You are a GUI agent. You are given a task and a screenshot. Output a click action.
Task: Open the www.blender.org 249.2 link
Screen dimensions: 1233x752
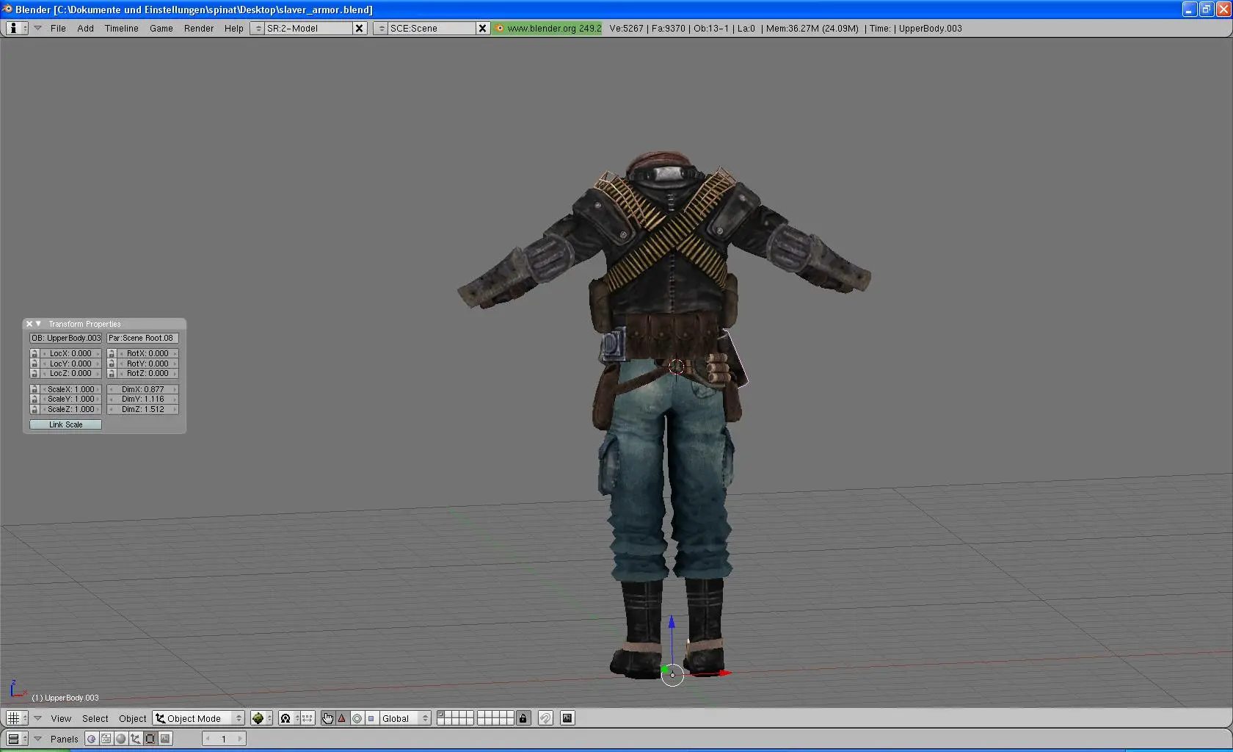tap(548, 28)
